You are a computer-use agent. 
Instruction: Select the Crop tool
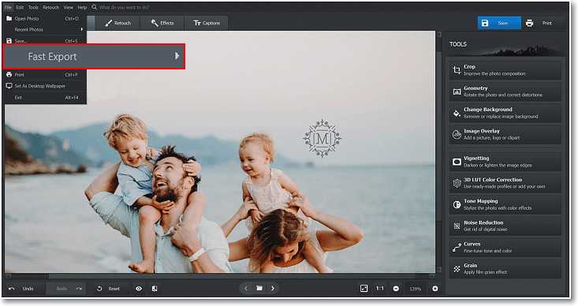coord(505,70)
